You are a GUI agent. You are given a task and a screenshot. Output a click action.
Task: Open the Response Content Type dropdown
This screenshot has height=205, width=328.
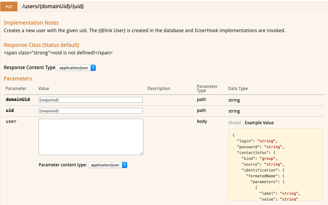(x=76, y=68)
